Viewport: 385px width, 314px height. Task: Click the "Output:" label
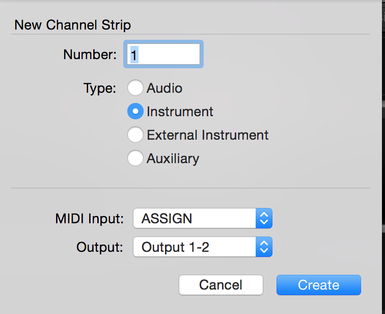coord(100,247)
